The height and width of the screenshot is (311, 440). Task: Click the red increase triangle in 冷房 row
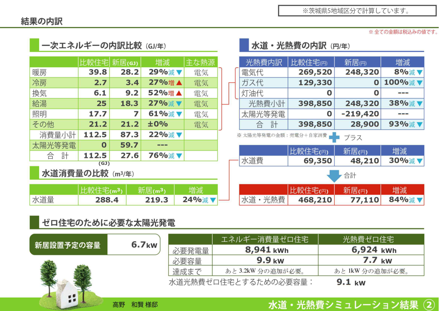point(179,83)
